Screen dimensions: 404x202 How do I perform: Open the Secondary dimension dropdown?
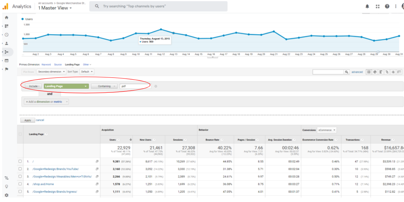pos(51,71)
